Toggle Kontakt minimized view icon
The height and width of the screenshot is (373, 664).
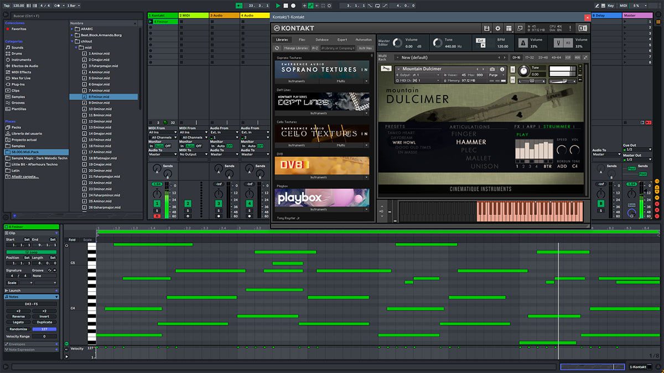520,28
